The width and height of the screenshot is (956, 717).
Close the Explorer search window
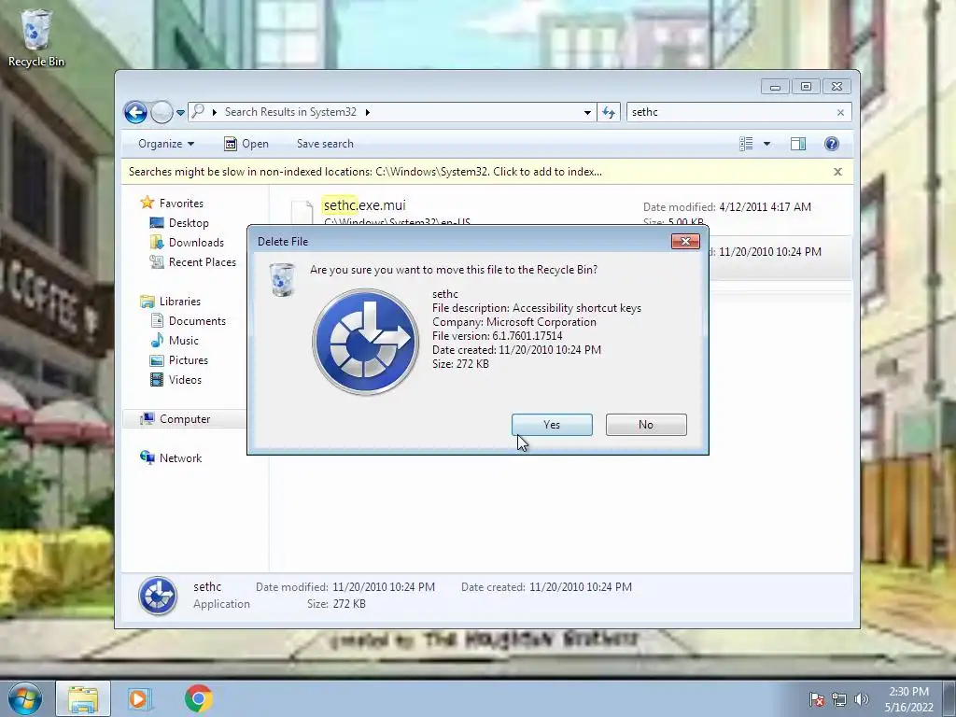[x=837, y=87]
